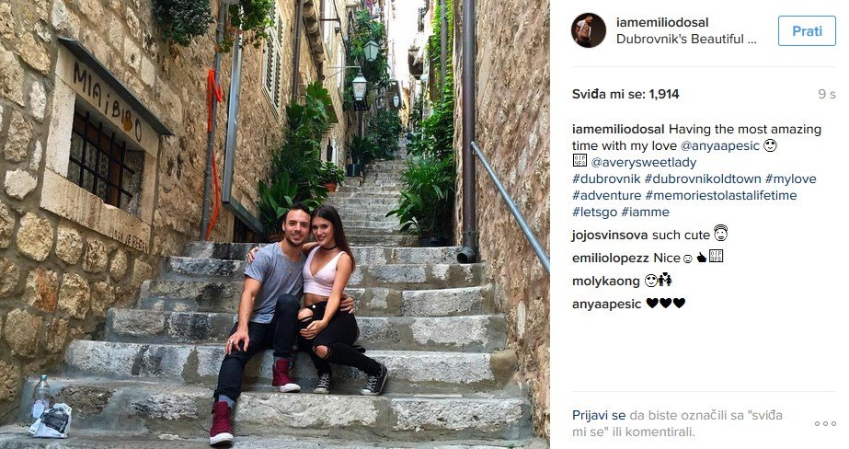The image size is (849, 449).
Task: Open the #iamme hashtag
Action: pos(645,212)
